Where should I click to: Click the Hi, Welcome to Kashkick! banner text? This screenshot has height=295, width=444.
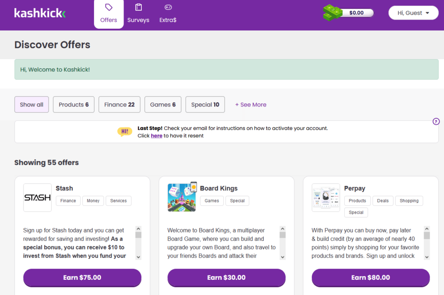pyautogui.click(x=55, y=70)
